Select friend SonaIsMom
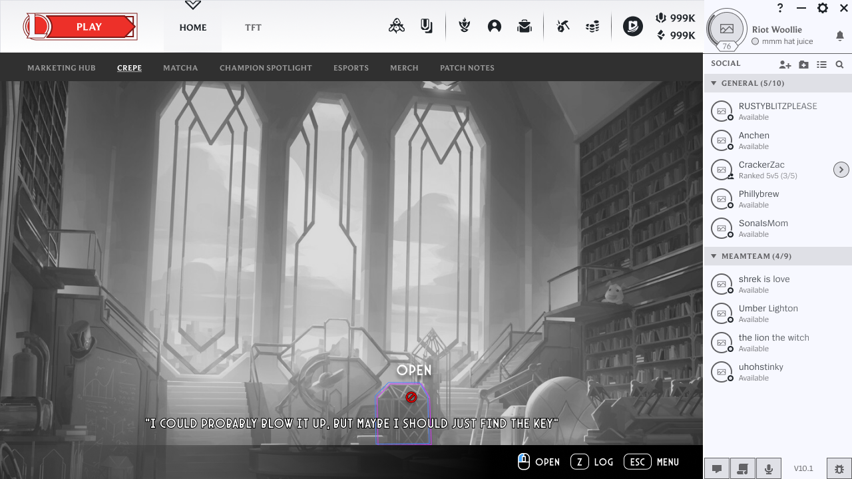852x479 pixels. click(x=777, y=228)
